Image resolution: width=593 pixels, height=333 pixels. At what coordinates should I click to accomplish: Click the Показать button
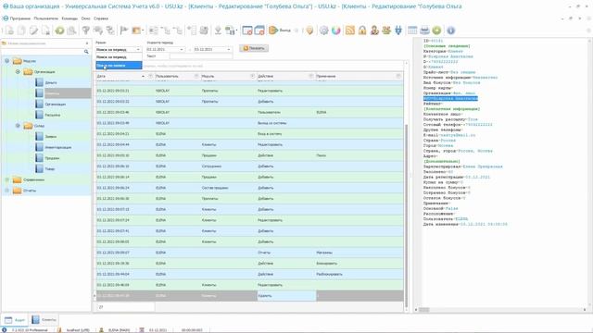point(254,48)
